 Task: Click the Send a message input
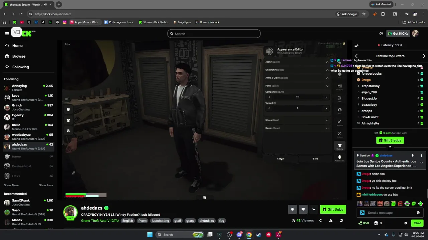tap(390, 213)
